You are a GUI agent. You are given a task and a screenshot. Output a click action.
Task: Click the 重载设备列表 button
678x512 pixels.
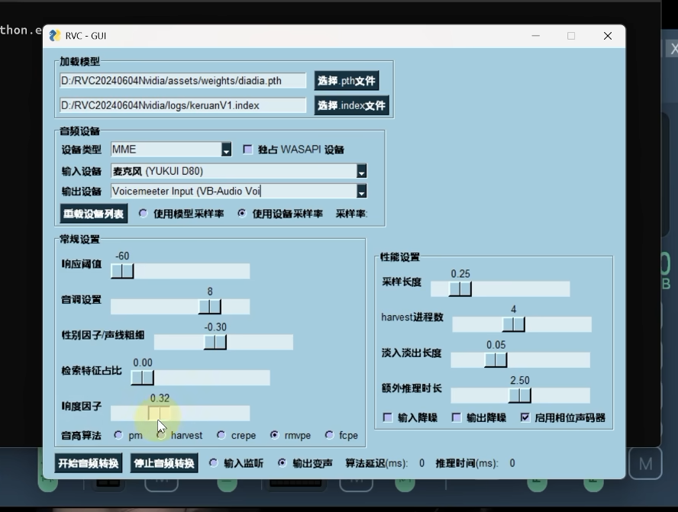tap(93, 214)
